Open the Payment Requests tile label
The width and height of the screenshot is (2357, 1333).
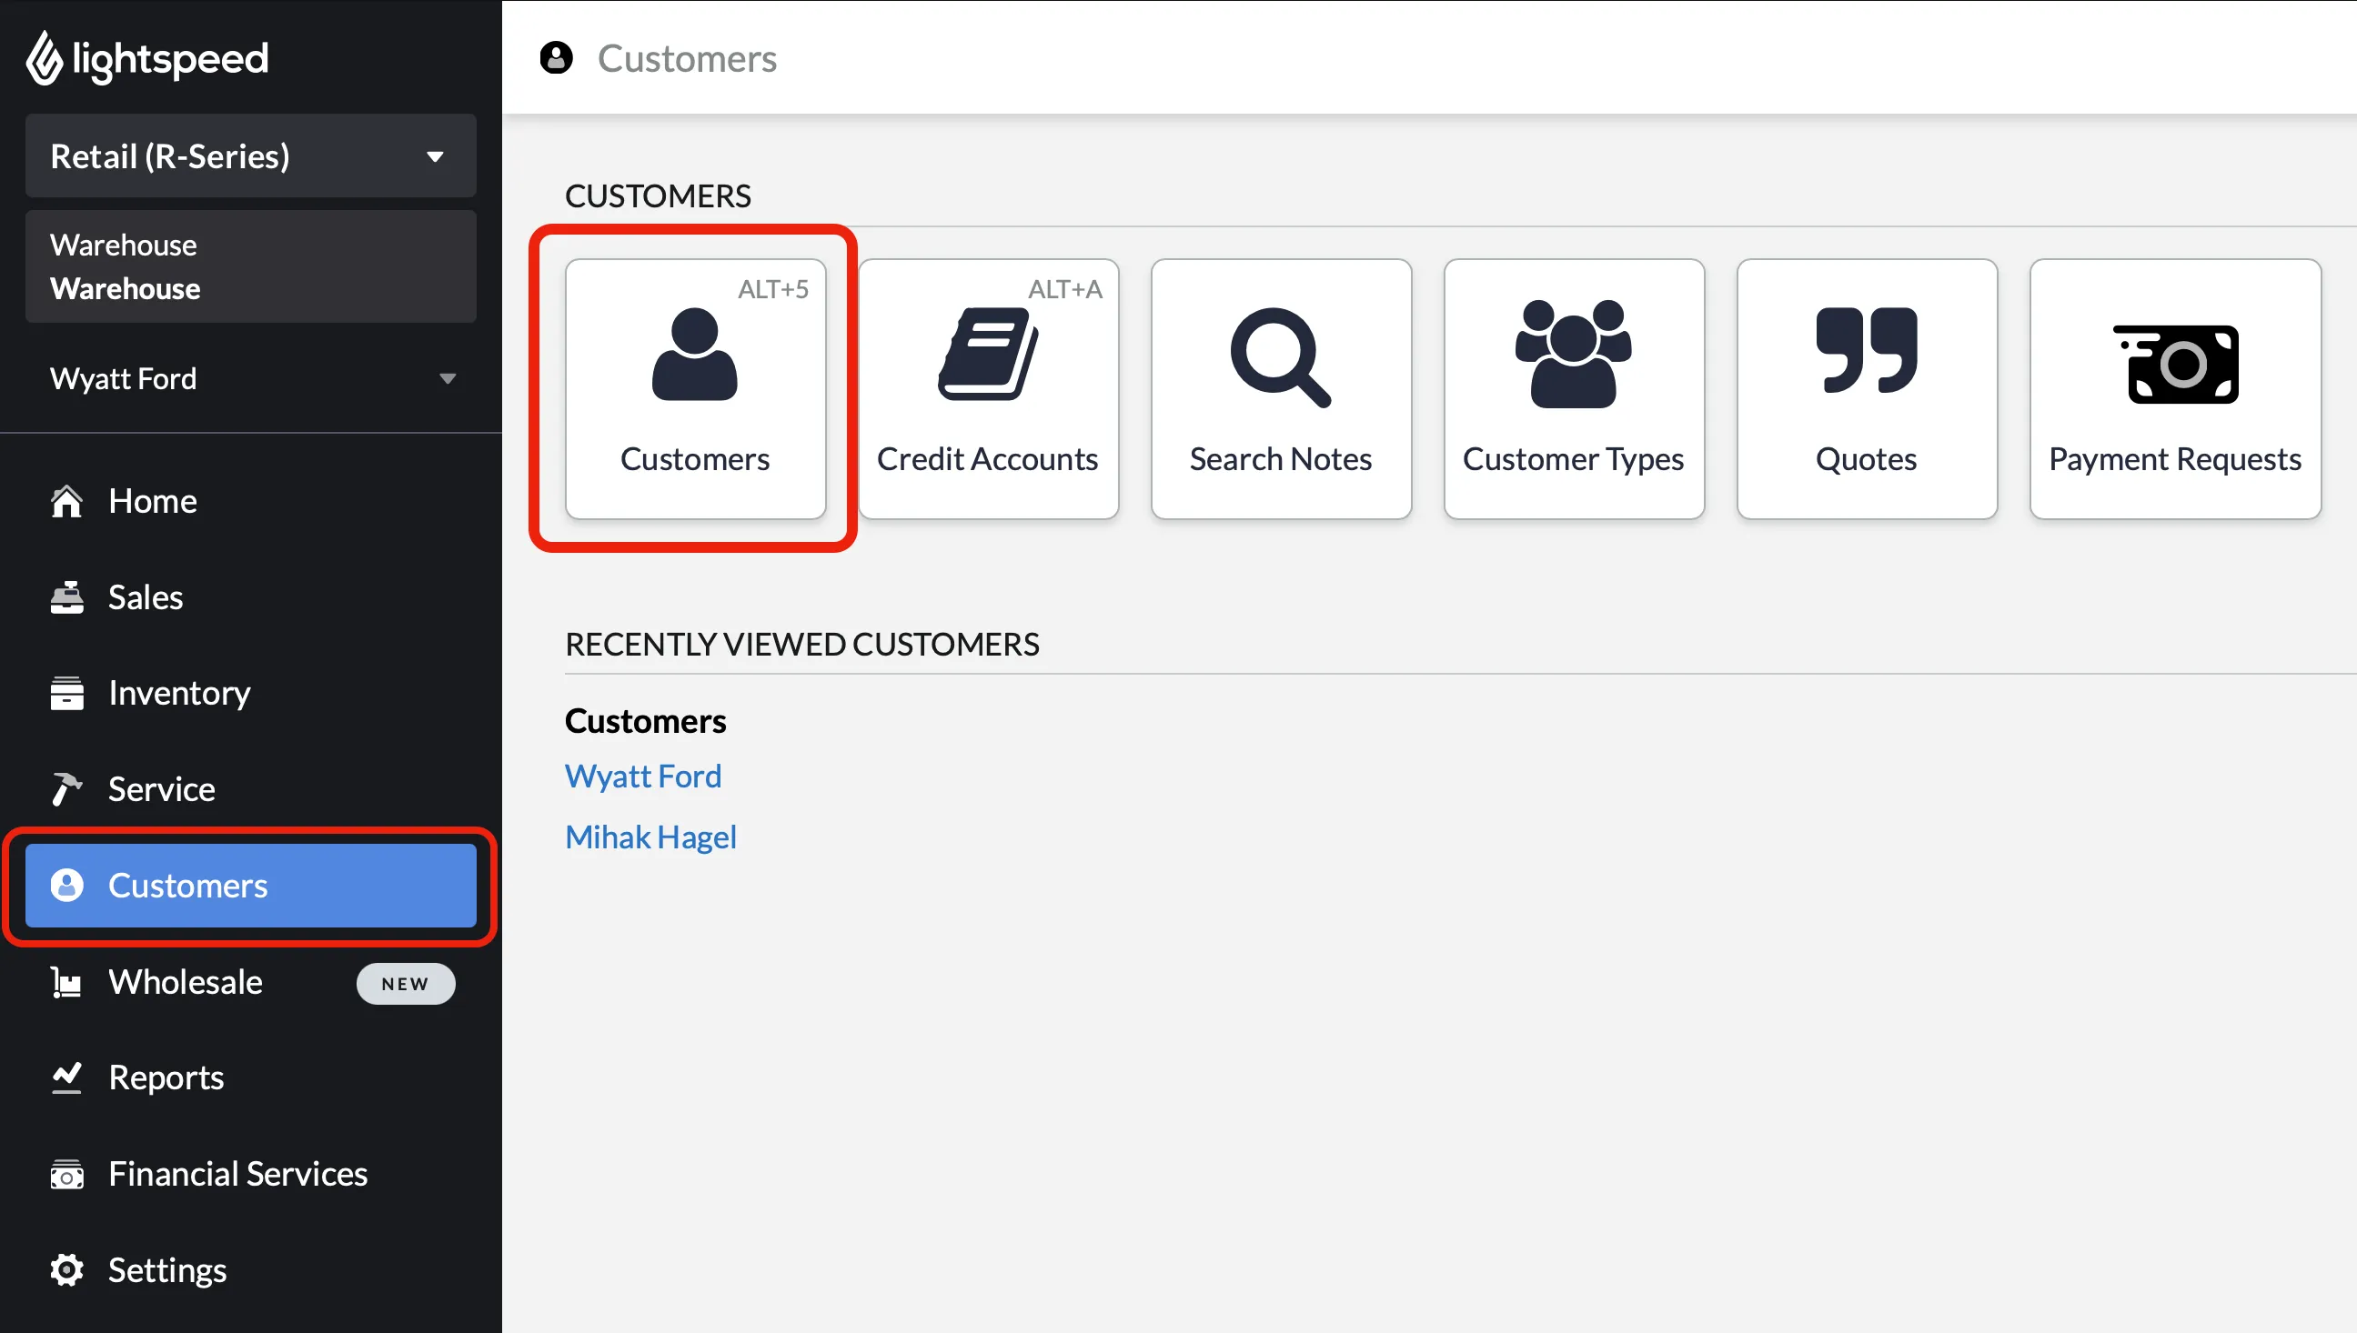click(2176, 459)
